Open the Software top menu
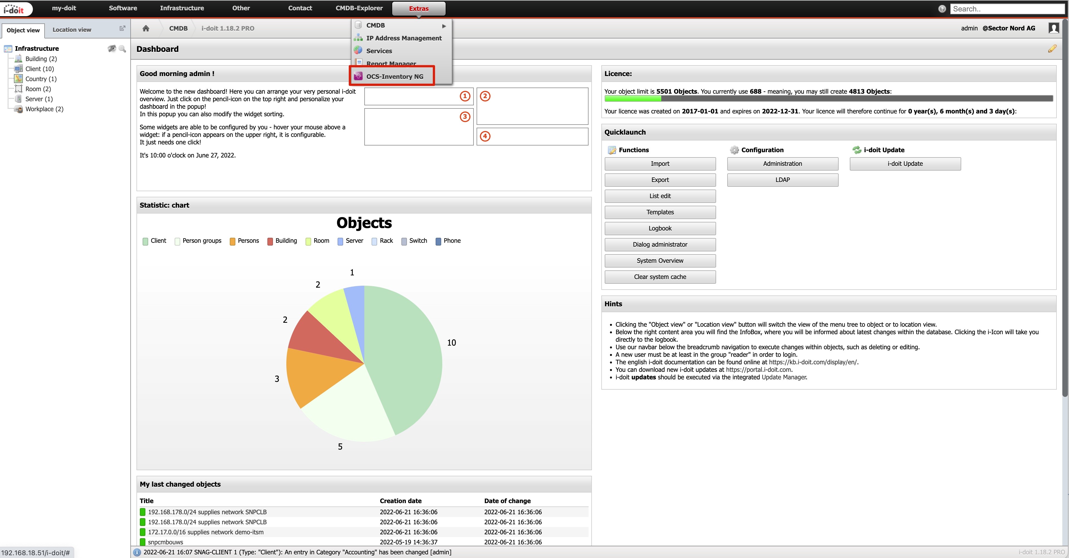1069x558 pixels. point(123,8)
